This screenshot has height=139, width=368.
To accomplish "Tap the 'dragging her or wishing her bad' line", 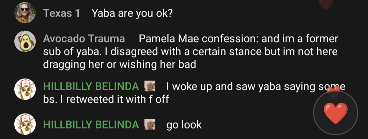I will pyautogui.click(x=120, y=64).
